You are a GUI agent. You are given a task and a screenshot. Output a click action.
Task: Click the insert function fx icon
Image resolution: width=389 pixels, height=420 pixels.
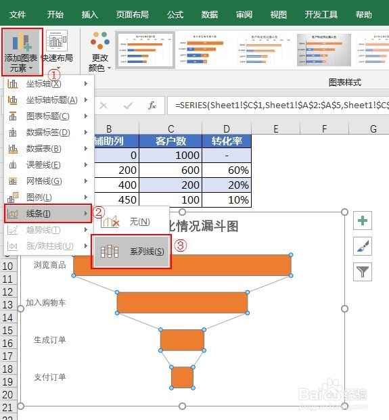point(152,106)
